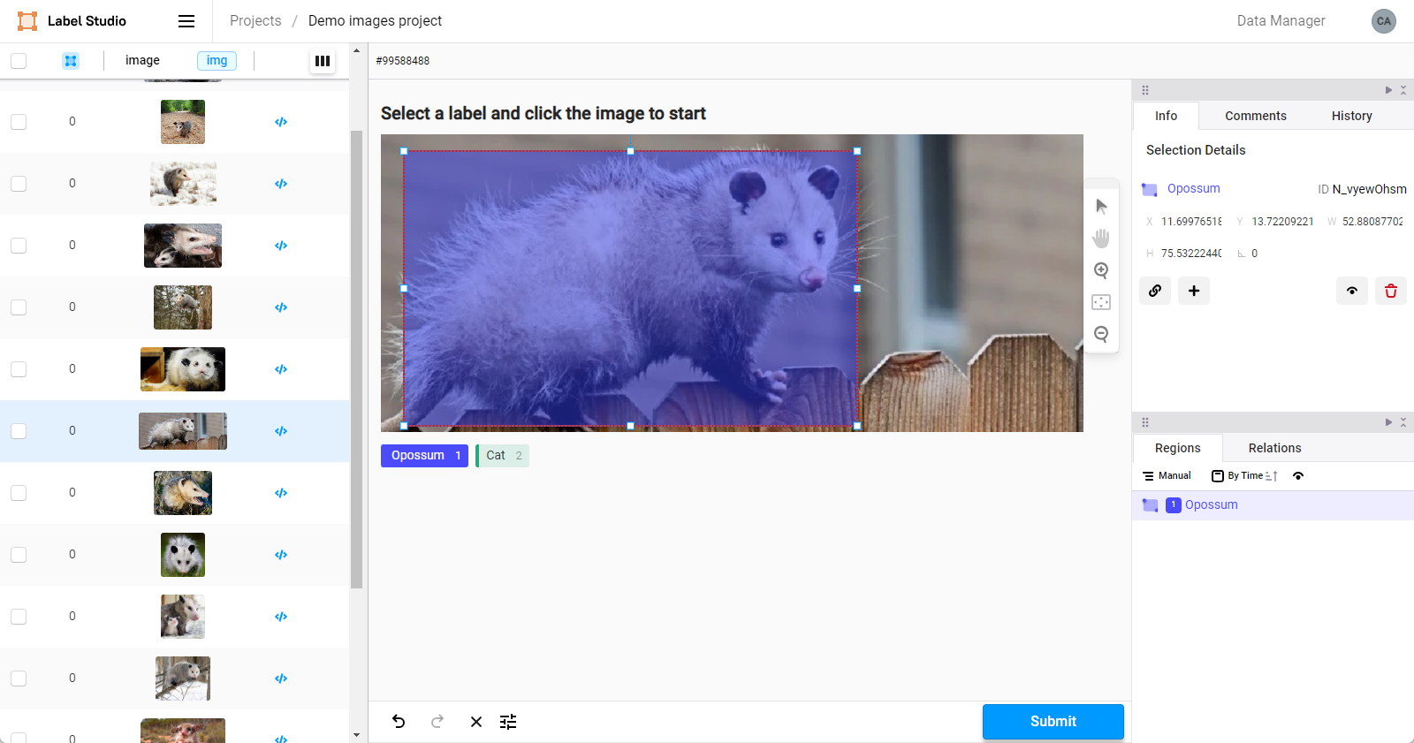Select the Cat label
Viewport: 1414px width, 743px height.
click(x=502, y=456)
